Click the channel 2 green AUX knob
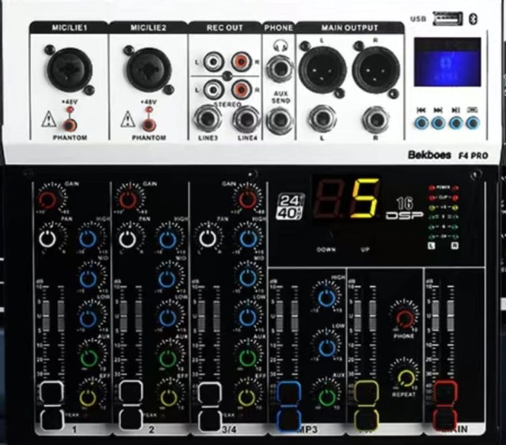Viewport: 506px width, 445px height. pyautogui.click(x=167, y=357)
